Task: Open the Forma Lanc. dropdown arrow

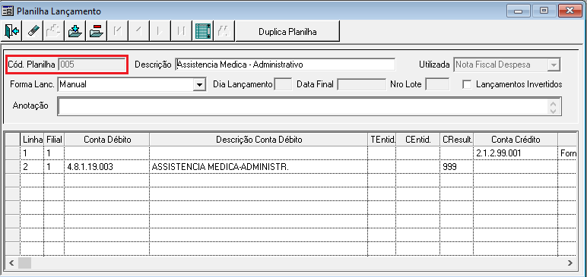Action: [199, 85]
